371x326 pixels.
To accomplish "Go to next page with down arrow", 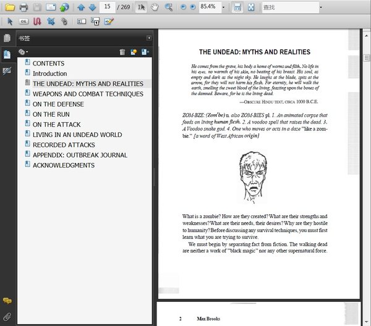I will click(92, 7).
